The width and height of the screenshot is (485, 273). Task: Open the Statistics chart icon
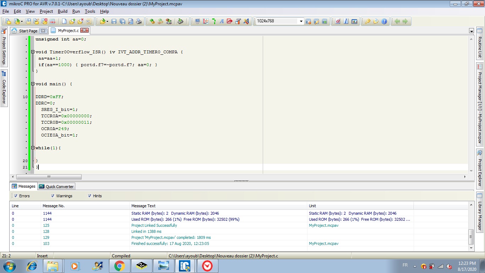pos(354,21)
